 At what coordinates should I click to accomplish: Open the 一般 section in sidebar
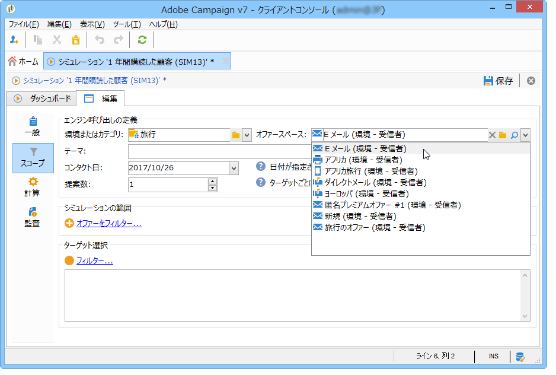pyautogui.click(x=33, y=127)
